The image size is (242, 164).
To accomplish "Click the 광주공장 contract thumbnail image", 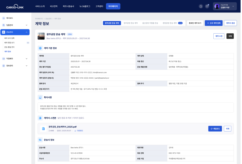I will [41, 36].
